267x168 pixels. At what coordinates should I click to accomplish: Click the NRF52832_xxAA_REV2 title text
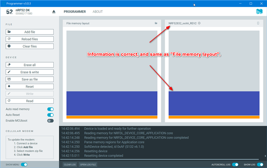[182, 23]
